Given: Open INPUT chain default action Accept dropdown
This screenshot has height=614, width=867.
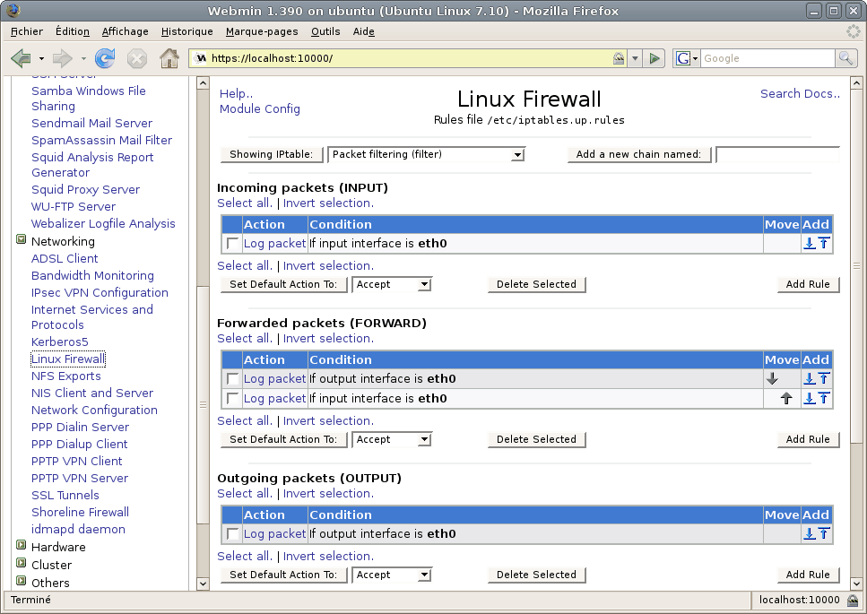Looking at the screenshot, I should click(x=392, y=284).
